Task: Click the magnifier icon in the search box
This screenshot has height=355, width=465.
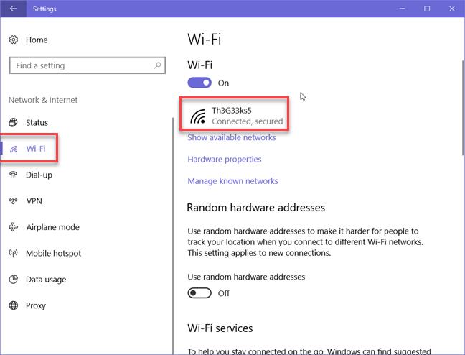Action: coord(157,65)
